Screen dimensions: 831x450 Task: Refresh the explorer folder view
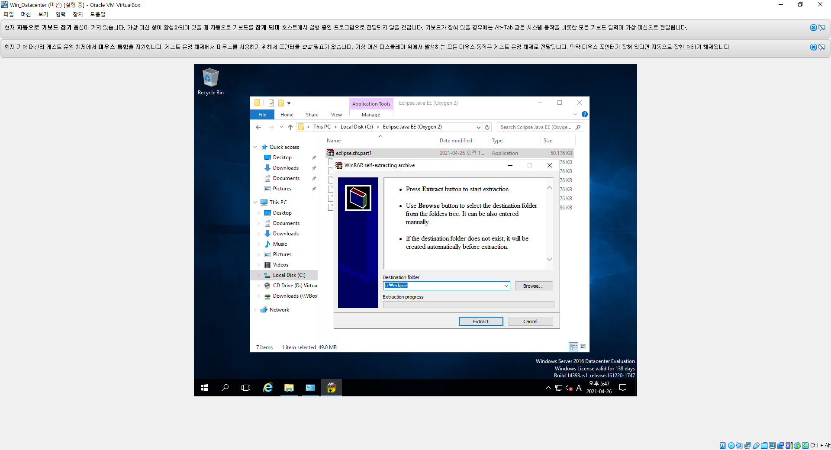pyautogui.click(x=487, y=127)
